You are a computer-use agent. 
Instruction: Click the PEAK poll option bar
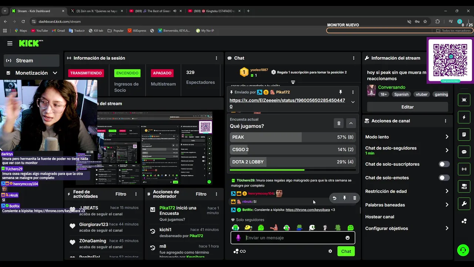(x=293, y=137)
